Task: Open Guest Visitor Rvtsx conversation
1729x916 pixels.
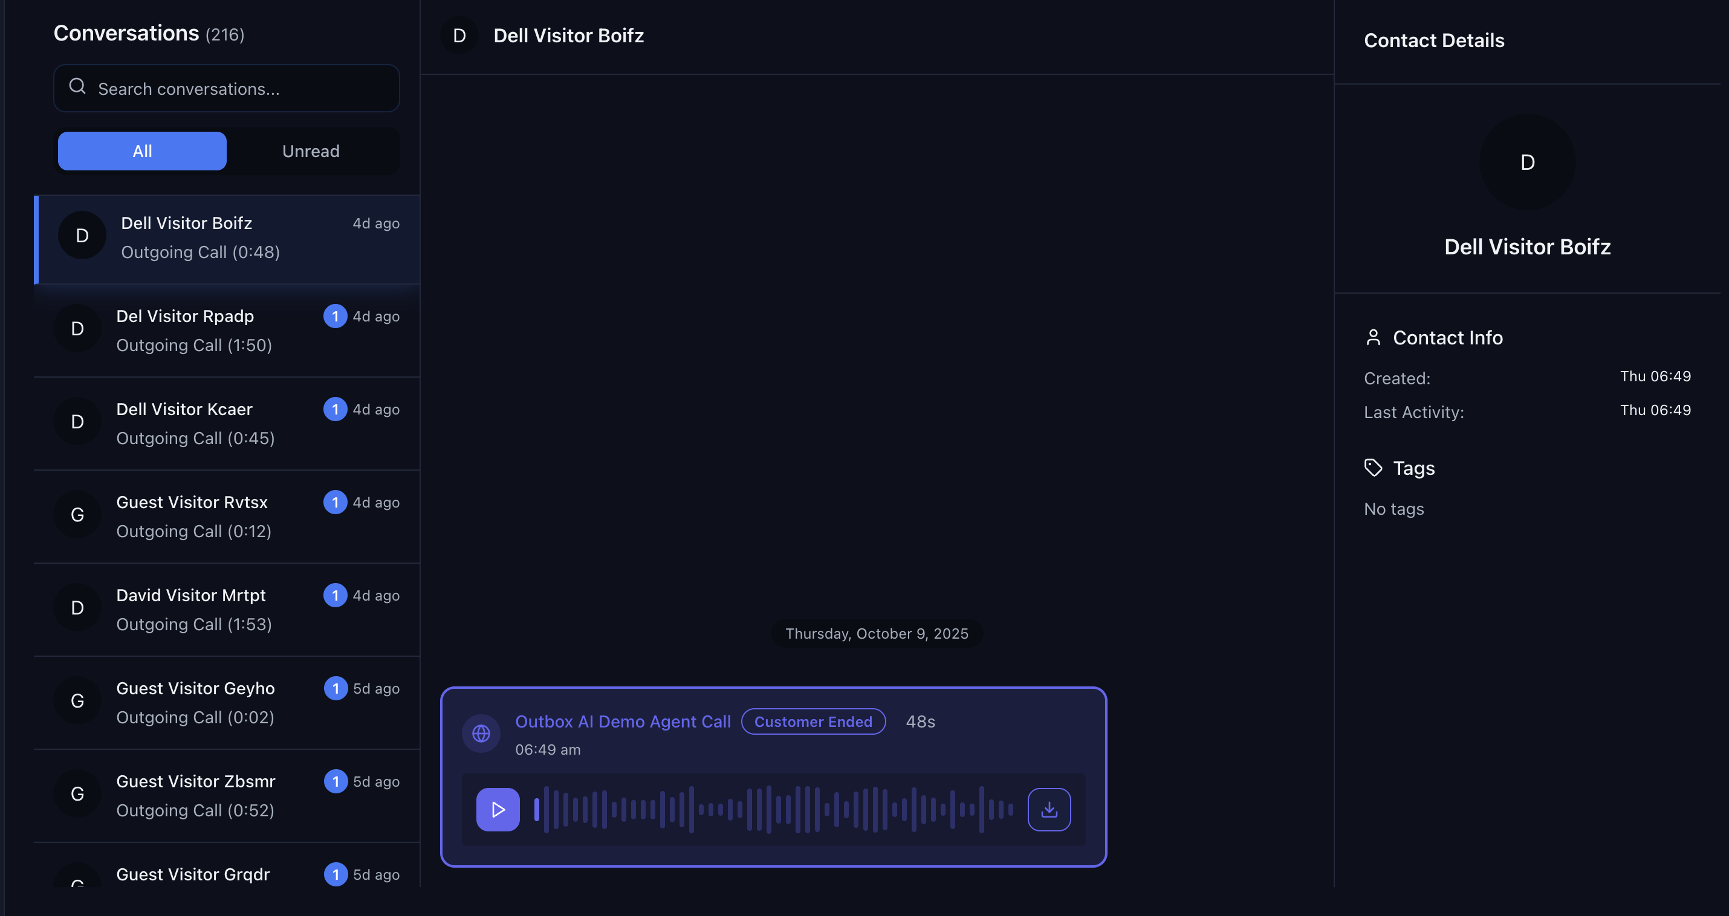Action: click(x=227, y=516)
